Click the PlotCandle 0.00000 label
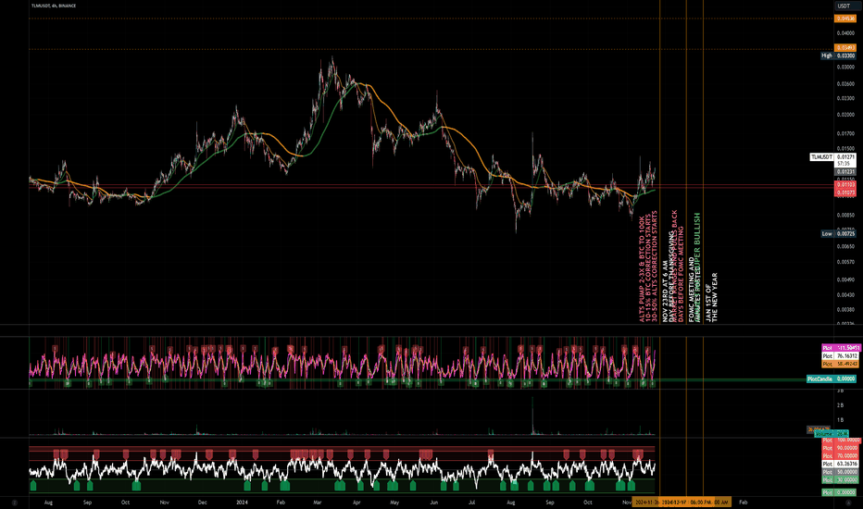Viewport: 863px width, 509px height. click(x=832, y=379)
